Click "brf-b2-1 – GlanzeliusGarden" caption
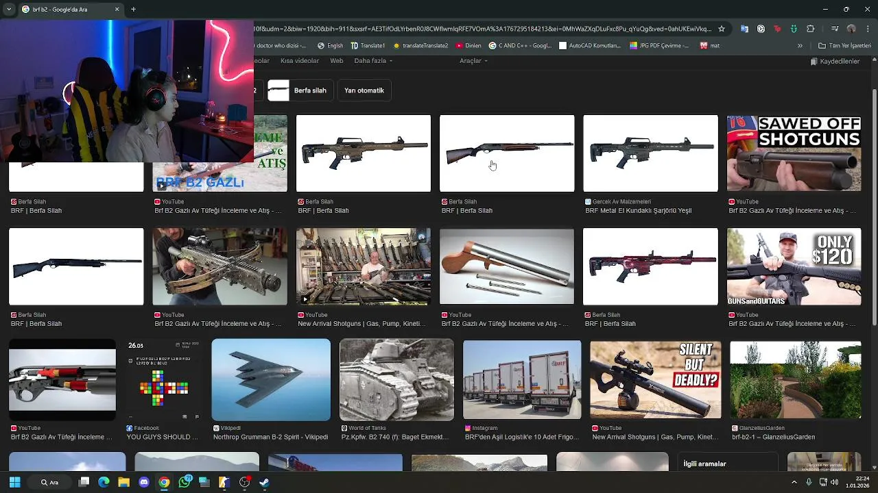Viewport: 878px width, 493px height. point(773,437)
